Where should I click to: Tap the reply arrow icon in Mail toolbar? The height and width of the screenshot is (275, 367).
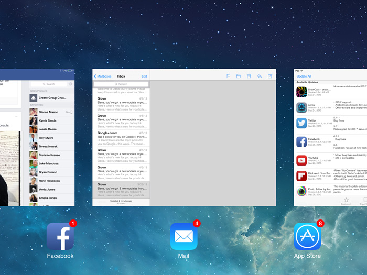[x=259, y=76]
